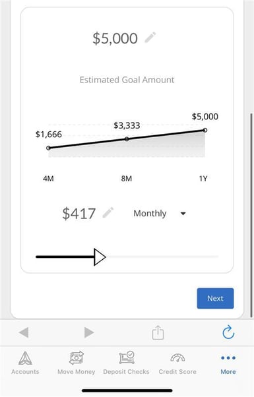Tap the More three-dots icon
The width and height of the screenshot is (254, 397).
coord(228,357)
